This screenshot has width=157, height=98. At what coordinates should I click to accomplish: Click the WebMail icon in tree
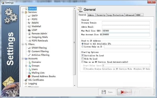point(29,27)
